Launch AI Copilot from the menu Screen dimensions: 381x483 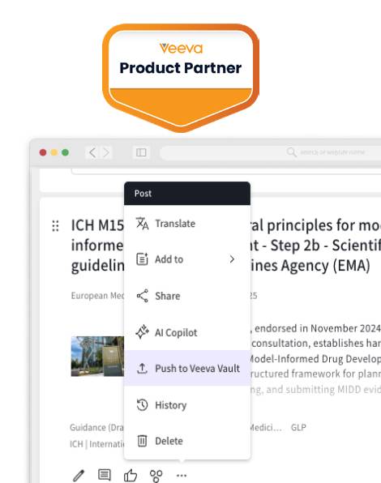tap(187, 332)
